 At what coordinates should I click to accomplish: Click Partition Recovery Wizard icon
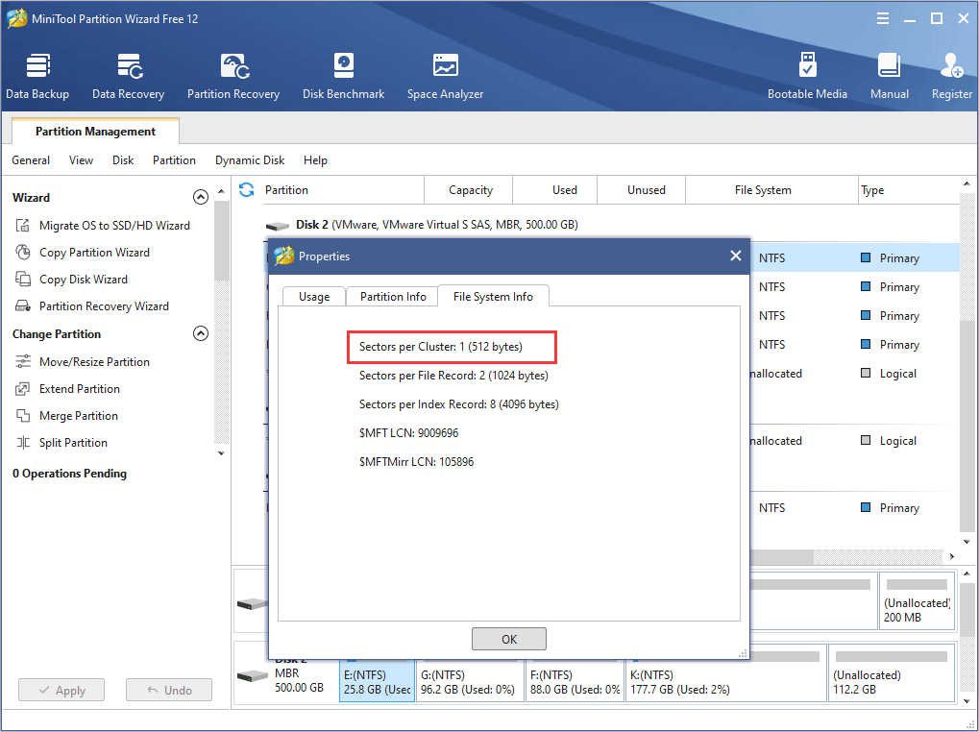23,305
